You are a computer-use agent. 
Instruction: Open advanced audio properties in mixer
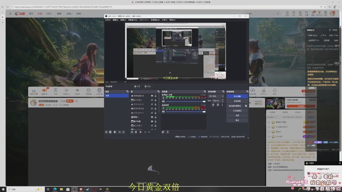pyautogui.click(x=163, y=132)
